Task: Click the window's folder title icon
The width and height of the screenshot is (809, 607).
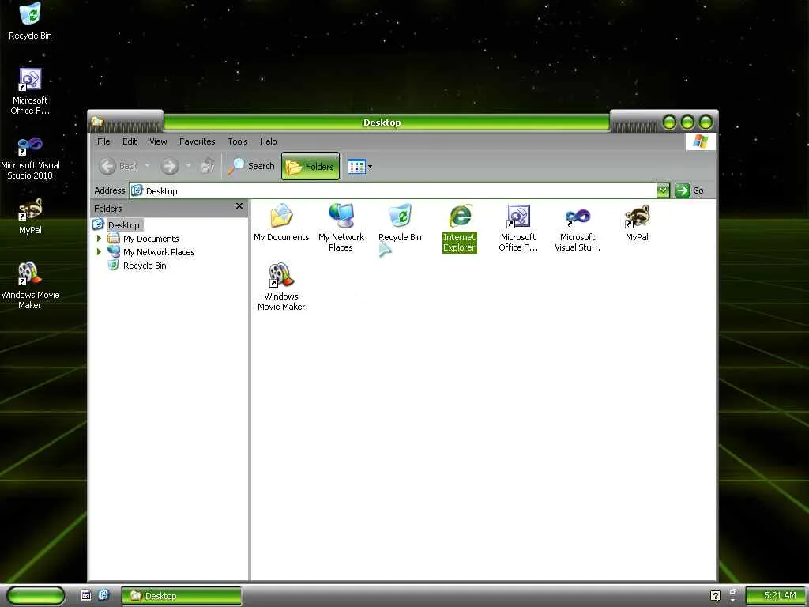Action: (x=97, y=122)
